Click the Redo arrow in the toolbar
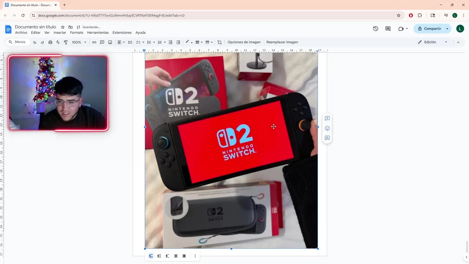Screen dimensions: 469x264 [x=42, y=42]
